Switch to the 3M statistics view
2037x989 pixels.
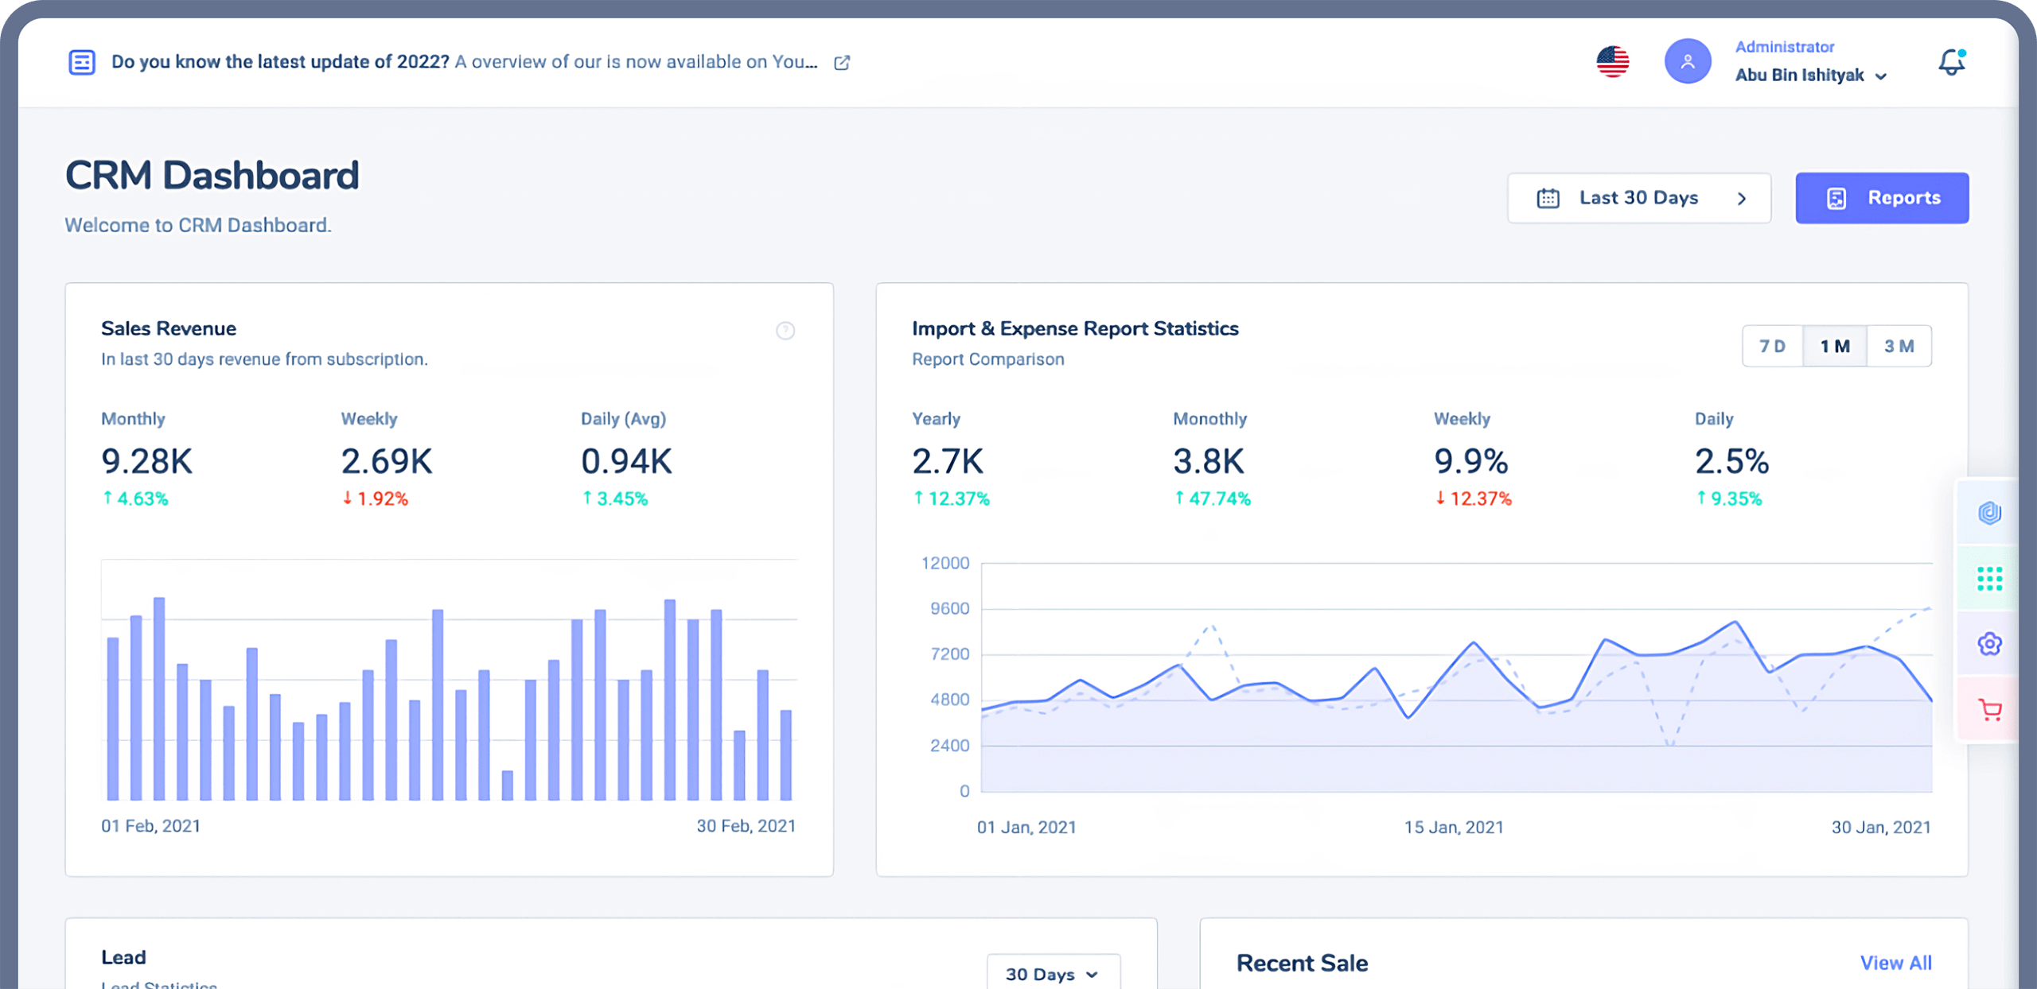(1900, 345)
